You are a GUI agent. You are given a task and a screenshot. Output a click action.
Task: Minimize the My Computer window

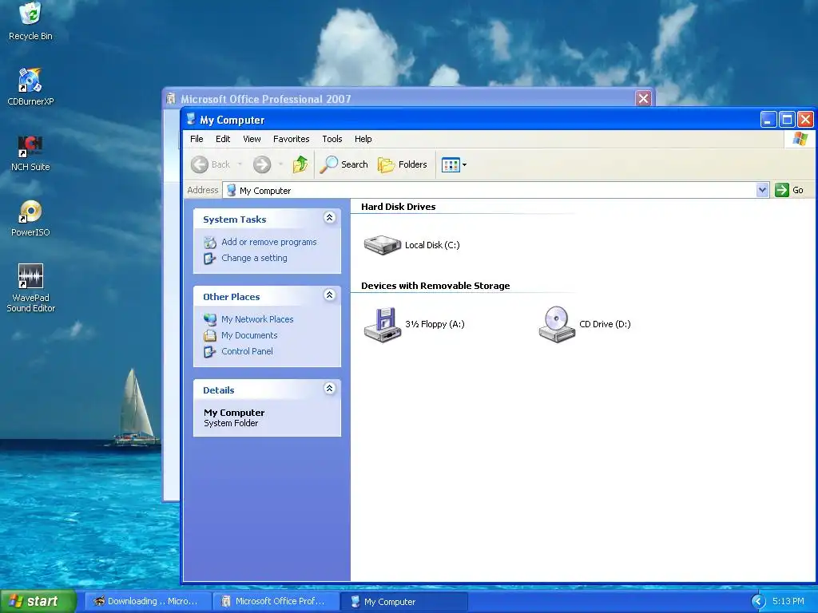click(768, 120)
